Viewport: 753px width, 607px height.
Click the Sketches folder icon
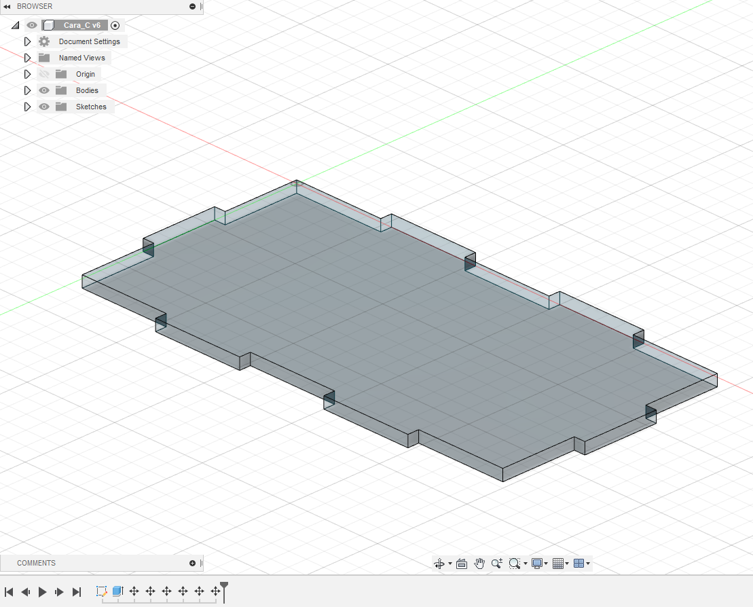[61, 107]
